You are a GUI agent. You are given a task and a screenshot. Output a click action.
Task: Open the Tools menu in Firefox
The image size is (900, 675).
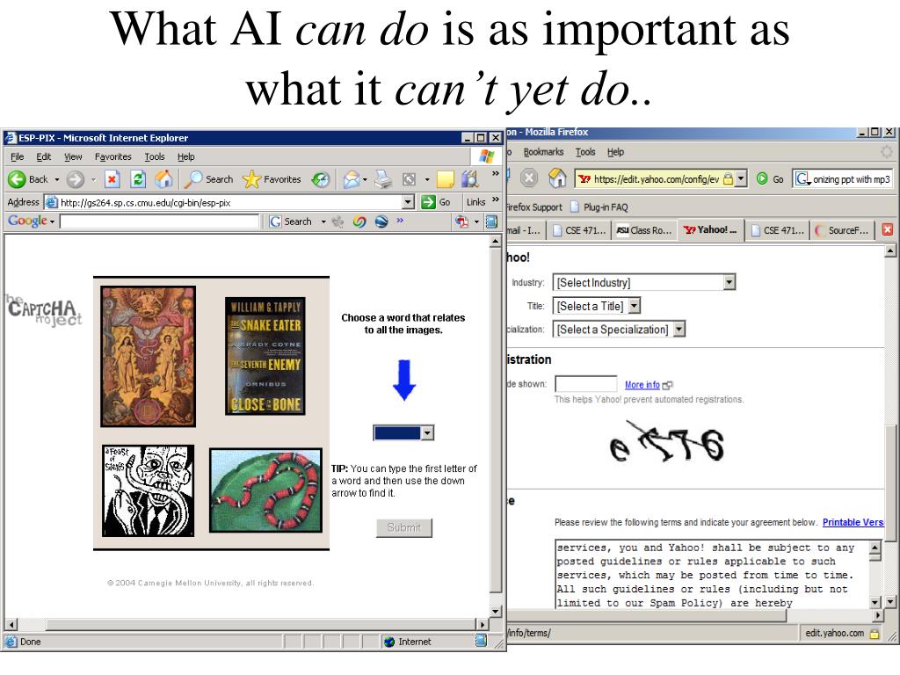[x=585, y=152]
